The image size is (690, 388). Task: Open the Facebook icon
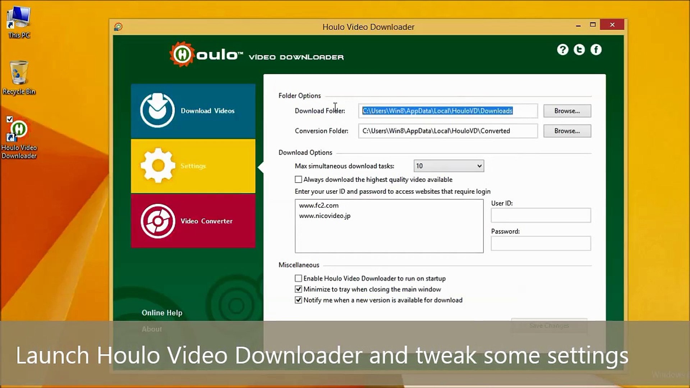click(596, 50)
